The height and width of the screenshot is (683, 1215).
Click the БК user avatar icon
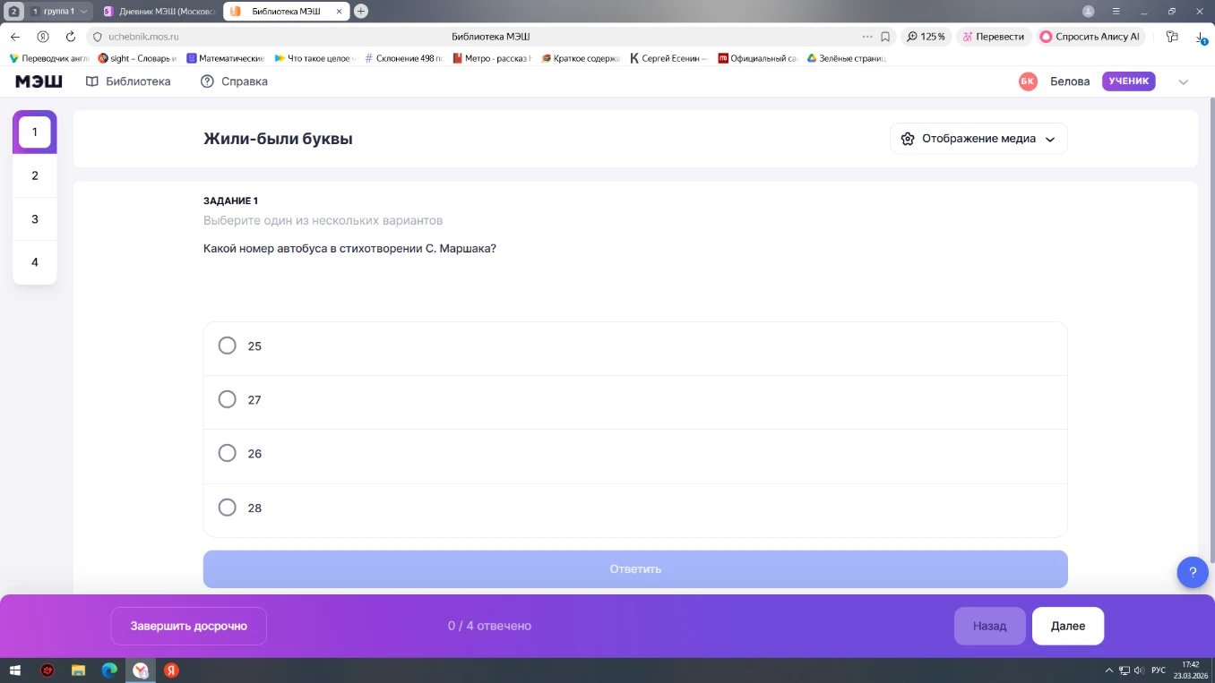point(1028,81)
